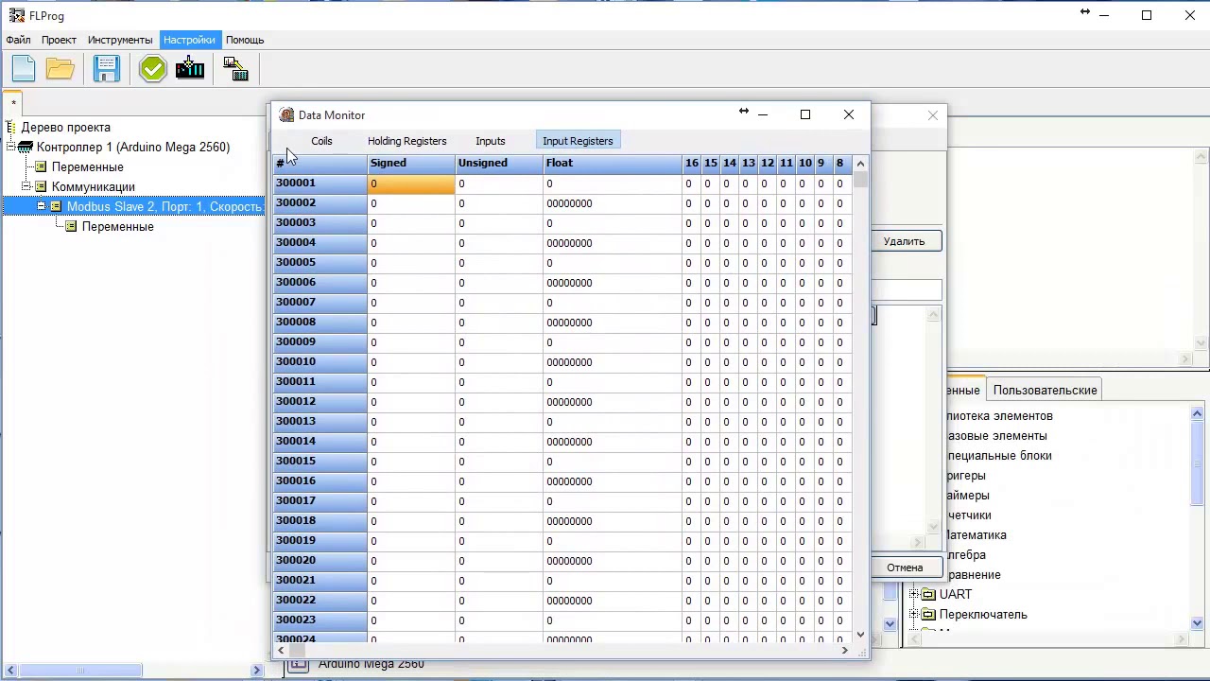Select the Коммуникации tree item
The height and width of the screenshot is (681, 1210).
click(93, 187)
